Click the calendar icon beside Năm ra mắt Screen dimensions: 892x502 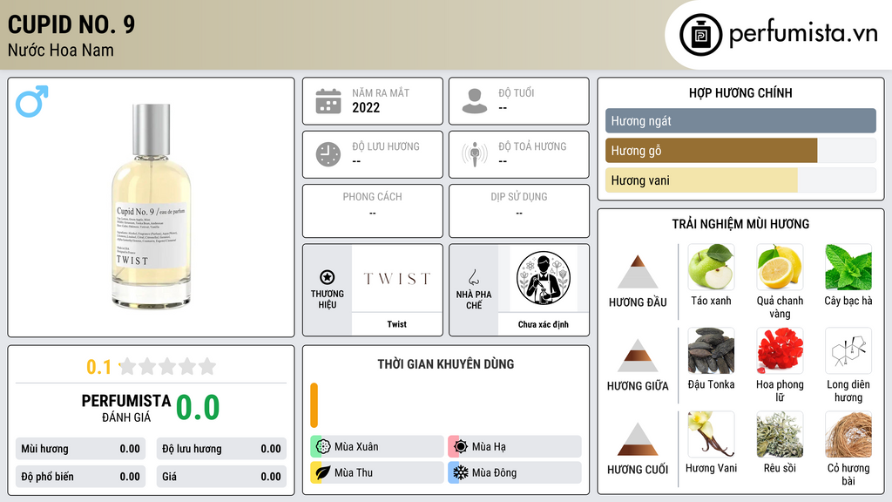pyautogui.click(x=328, y=101)
